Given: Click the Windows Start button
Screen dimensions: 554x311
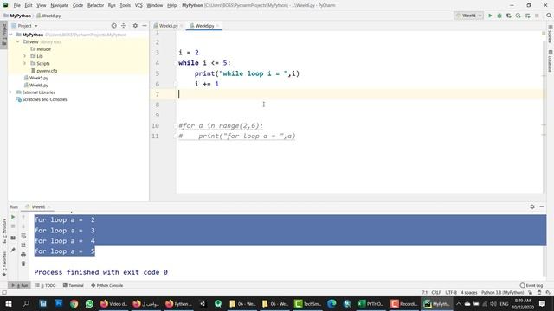Looking at the screenshot, I should click(9, 303).
